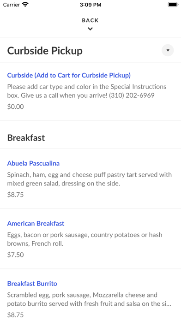The width and height of the screenshot is (181, 321).
Task: Open the American Breakfast item
Action: pos(36,223)
